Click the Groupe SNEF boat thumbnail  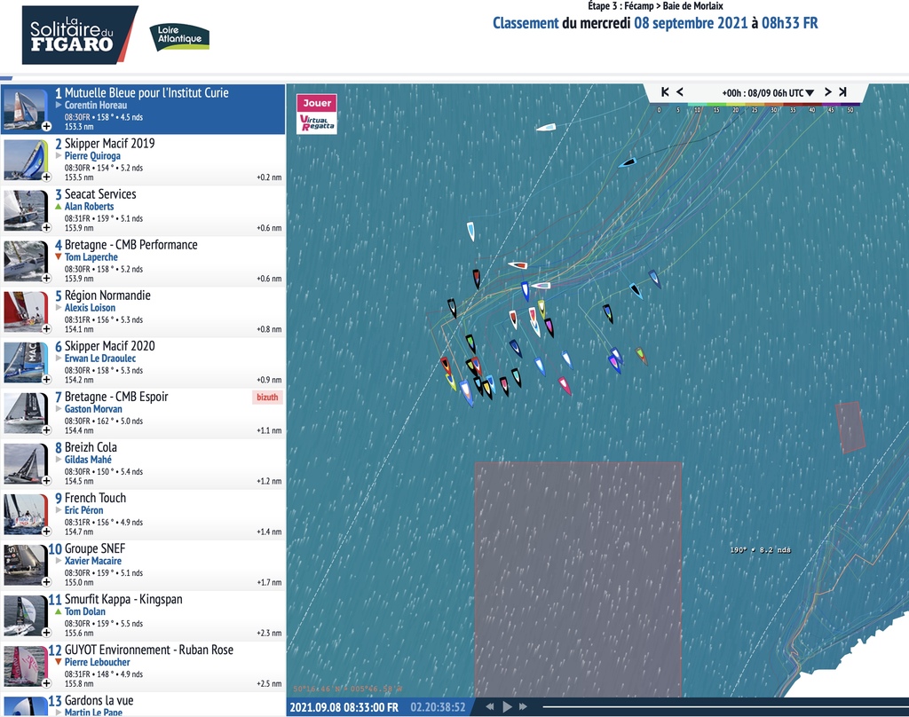pyautogui.click(x=25, y=564)
